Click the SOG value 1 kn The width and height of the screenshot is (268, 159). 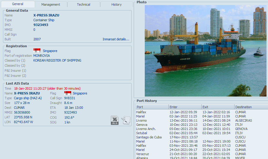pos(67,122)
